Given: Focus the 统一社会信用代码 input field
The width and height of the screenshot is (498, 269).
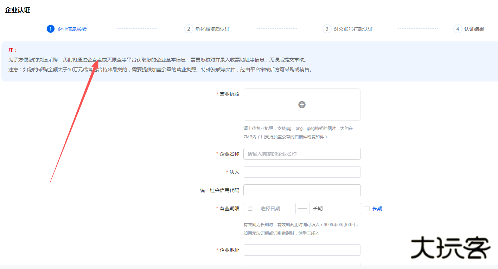Looking at the screenshot, I should tap(302, 190).
